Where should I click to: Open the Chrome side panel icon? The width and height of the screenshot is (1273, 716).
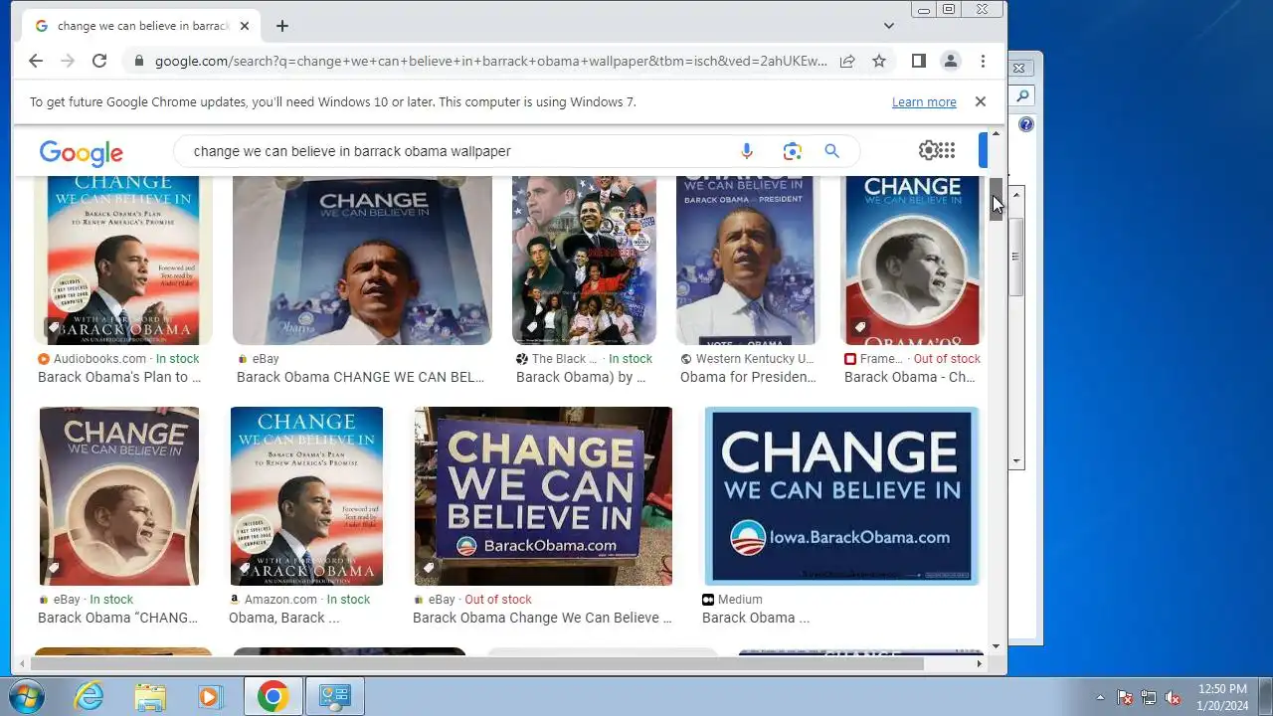919,61
